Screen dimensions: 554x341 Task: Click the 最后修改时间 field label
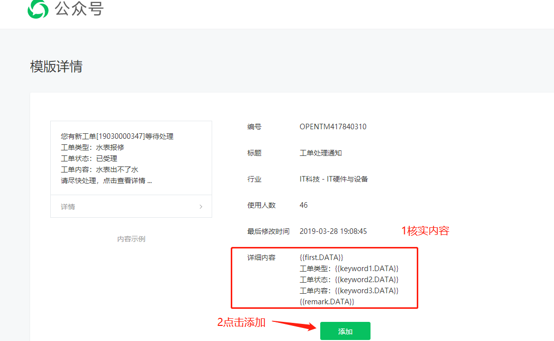coord(268,231)
